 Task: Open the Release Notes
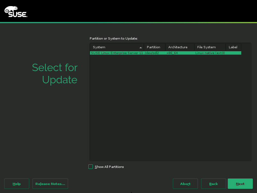coord(50,184)
